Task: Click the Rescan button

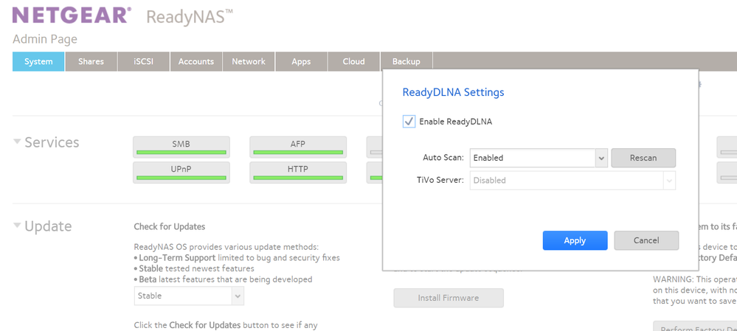Action: 643,158
